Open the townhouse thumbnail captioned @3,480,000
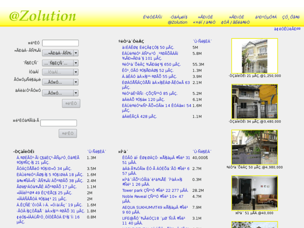 (255, 102)
